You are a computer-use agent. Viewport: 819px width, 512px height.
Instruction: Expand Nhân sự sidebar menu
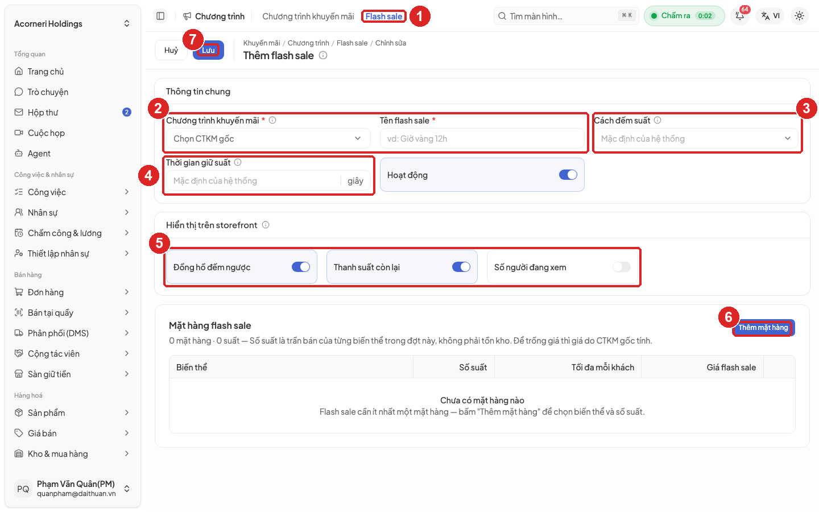point(73,212)
